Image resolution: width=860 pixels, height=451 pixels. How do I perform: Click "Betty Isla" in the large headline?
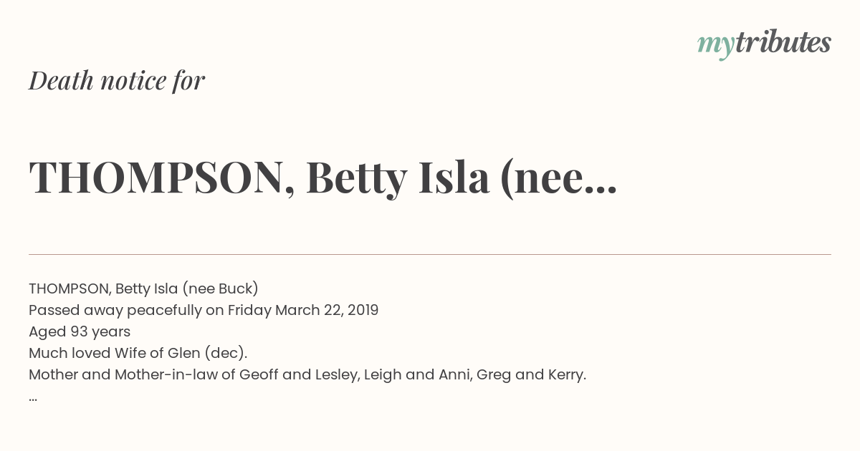coord(398,179)
